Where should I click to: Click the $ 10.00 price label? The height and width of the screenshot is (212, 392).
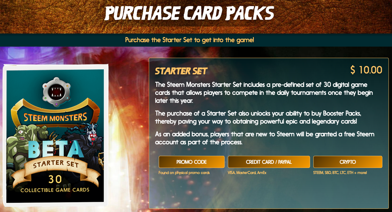tap(366, 70)
